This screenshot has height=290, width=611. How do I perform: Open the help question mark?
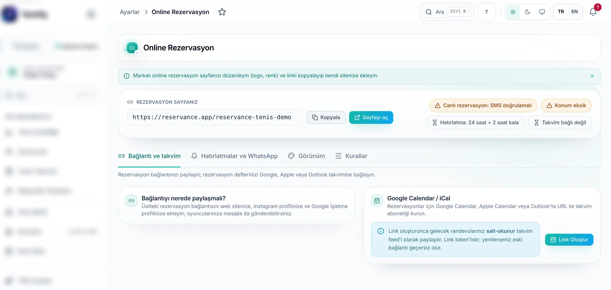pyautogui.click(x=486, y=12)
